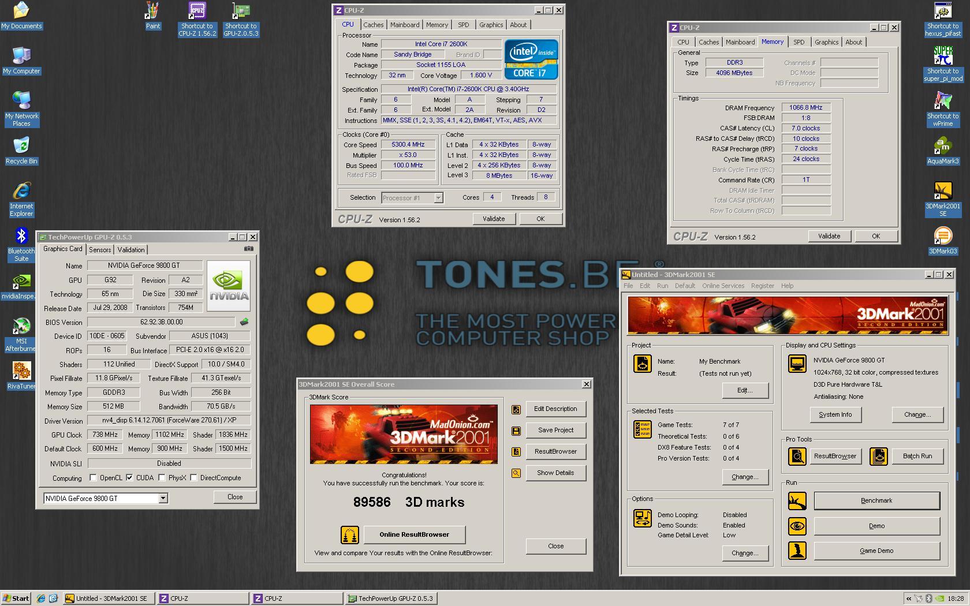Viewport: 970px width, 606px height.
Task: Click Close button in GPU-Z window
Action: [x=235, y=497]
